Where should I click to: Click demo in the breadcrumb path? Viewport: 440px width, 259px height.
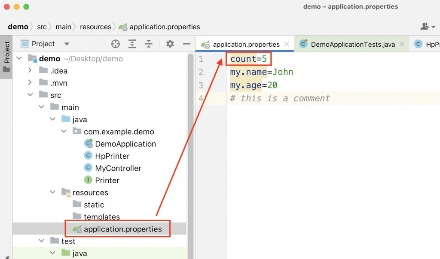click(x=18, y=27)
